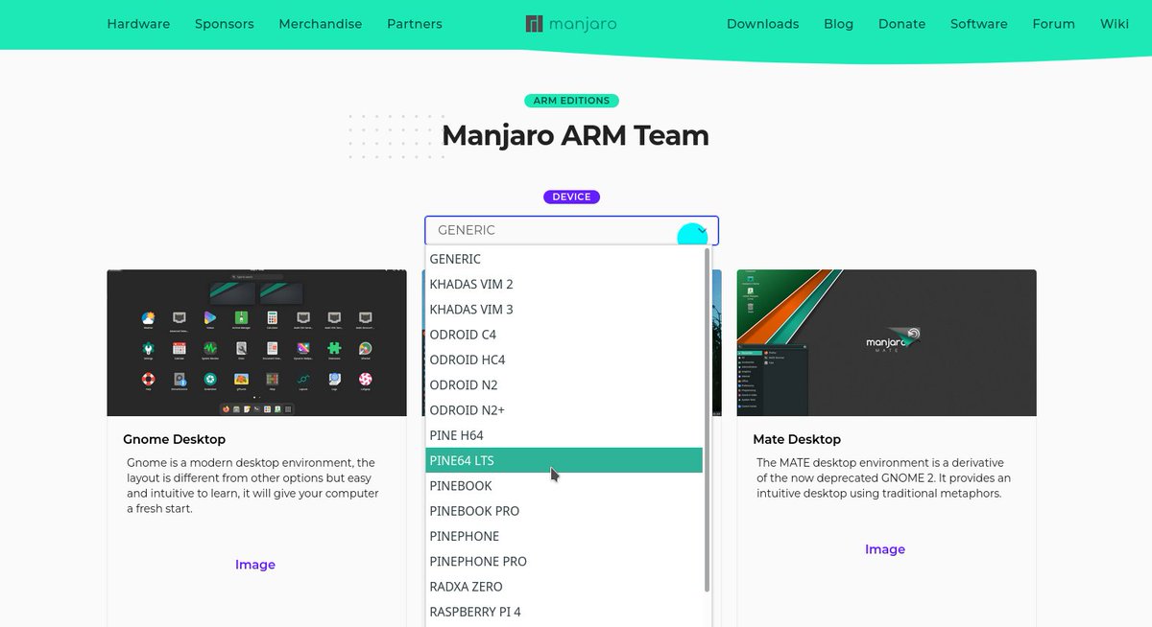Choose PINEBOOK from the list
The image size is (1152, 627).
tap(564, 485)
